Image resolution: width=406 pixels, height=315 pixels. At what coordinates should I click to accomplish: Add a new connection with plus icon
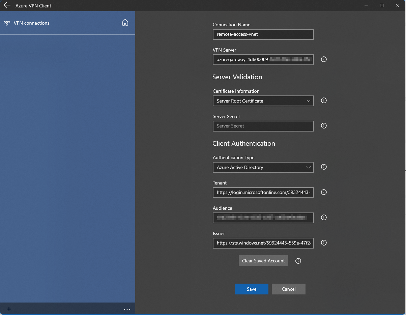coord(9,309)
